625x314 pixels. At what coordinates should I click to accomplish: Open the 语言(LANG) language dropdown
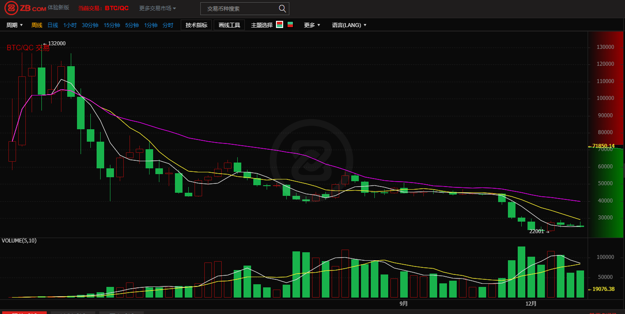pos(349,25)
